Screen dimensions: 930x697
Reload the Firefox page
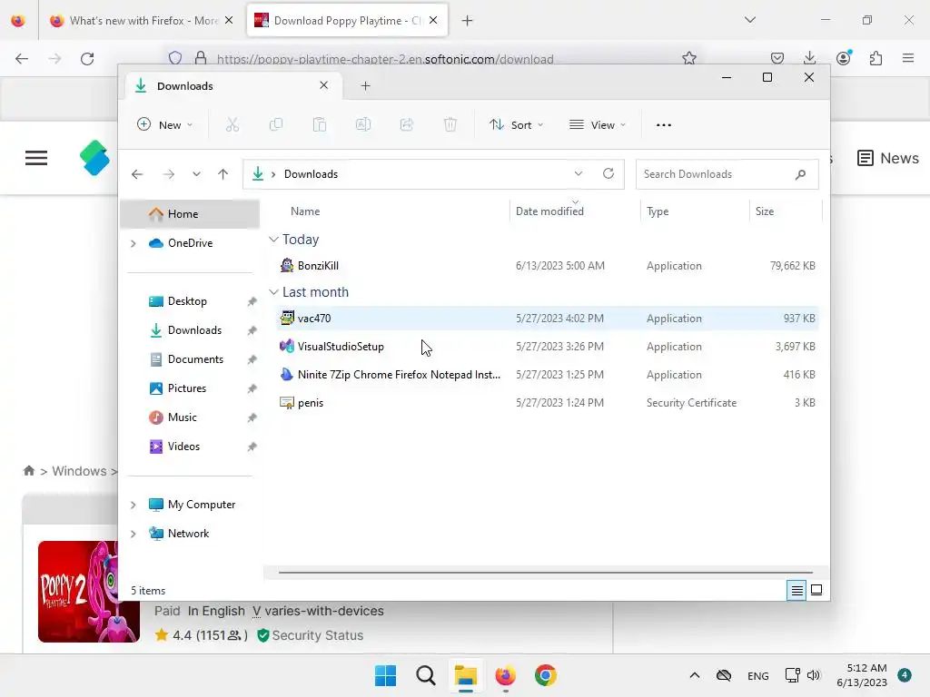87,59
